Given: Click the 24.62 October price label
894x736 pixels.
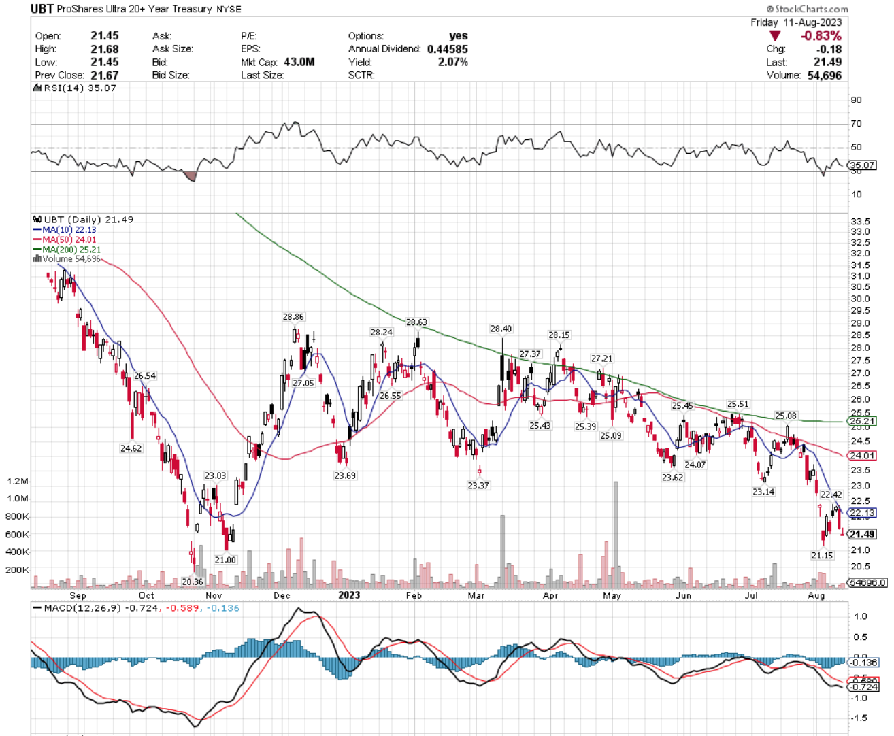Looking at the screenshot, I should pyautogui.click(x=131, y=449).
